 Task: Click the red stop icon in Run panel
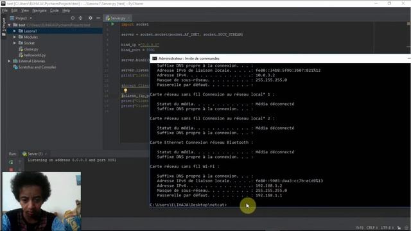point(11,169)
